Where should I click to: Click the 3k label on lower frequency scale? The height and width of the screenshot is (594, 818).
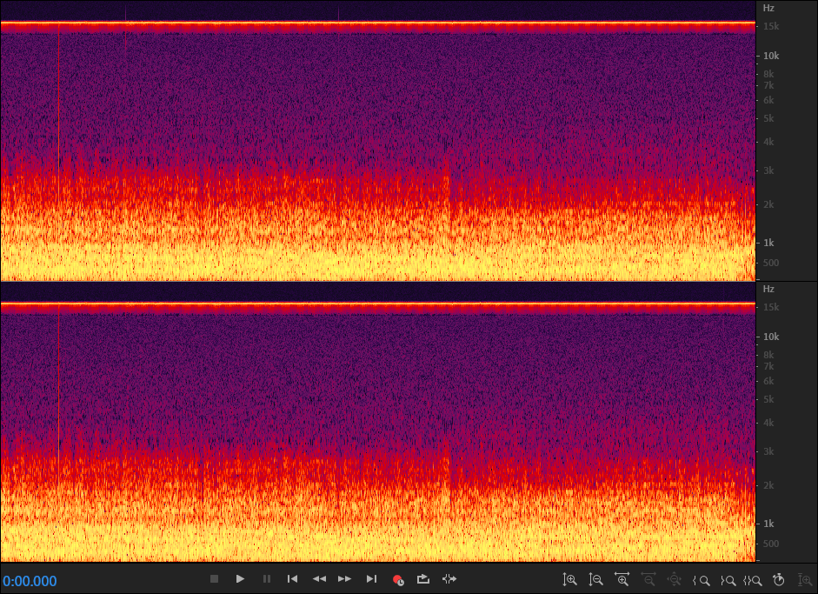pos(768,451)
